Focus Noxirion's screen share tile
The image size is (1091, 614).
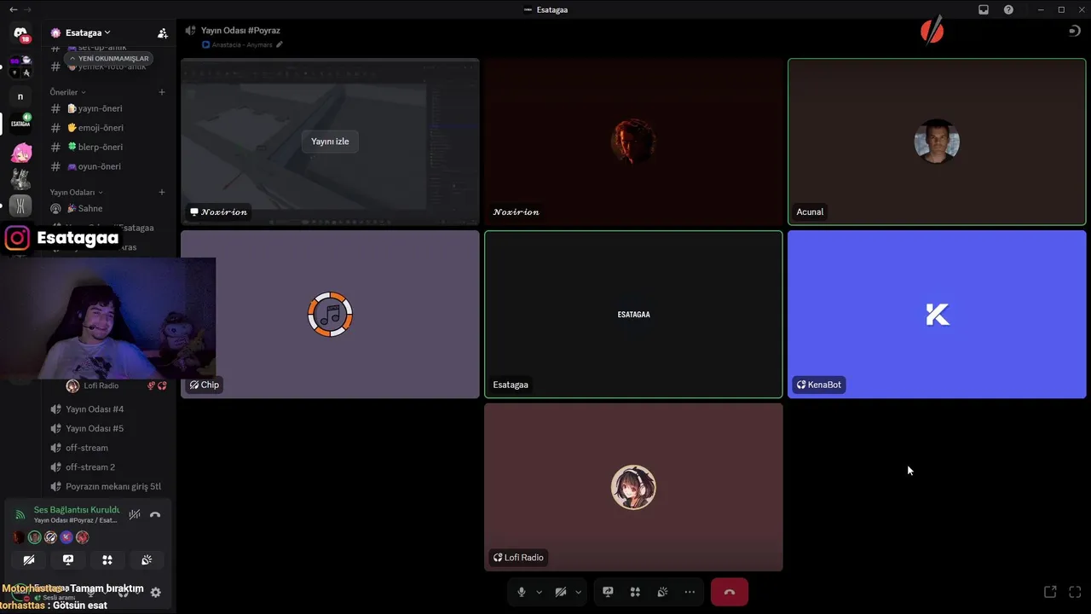click(330, 142)
